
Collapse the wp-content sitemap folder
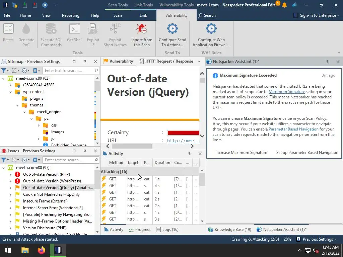(10, 92)
